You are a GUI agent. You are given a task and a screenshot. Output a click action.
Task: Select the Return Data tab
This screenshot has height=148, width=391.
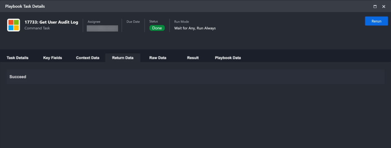[123, 58]
